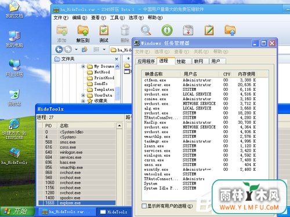Viewport: 290px width, 217px height.
Task: Click the green Info icon in archive toolbar
Action: 167,30
